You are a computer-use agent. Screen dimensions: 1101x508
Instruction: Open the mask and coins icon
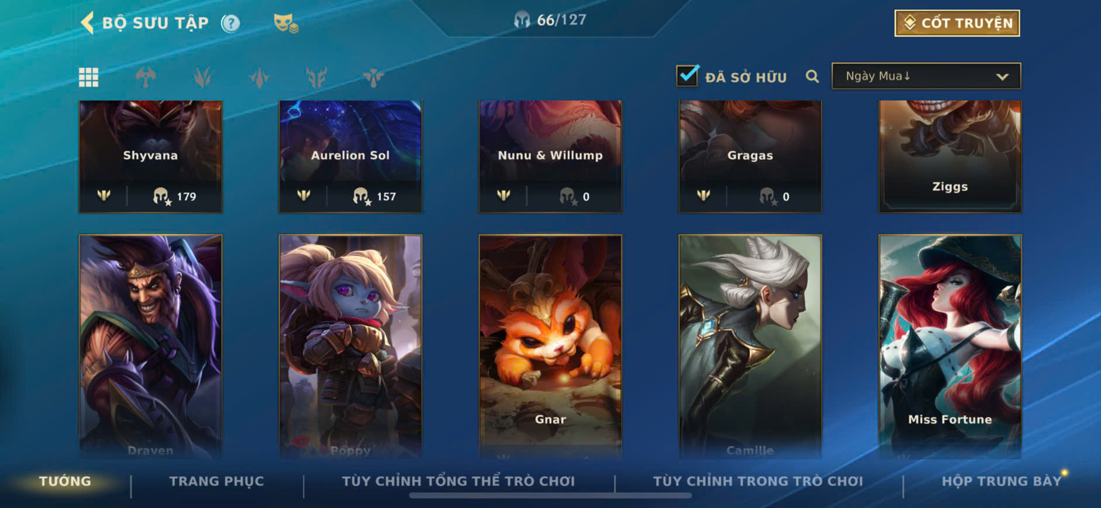pos(286,23)
